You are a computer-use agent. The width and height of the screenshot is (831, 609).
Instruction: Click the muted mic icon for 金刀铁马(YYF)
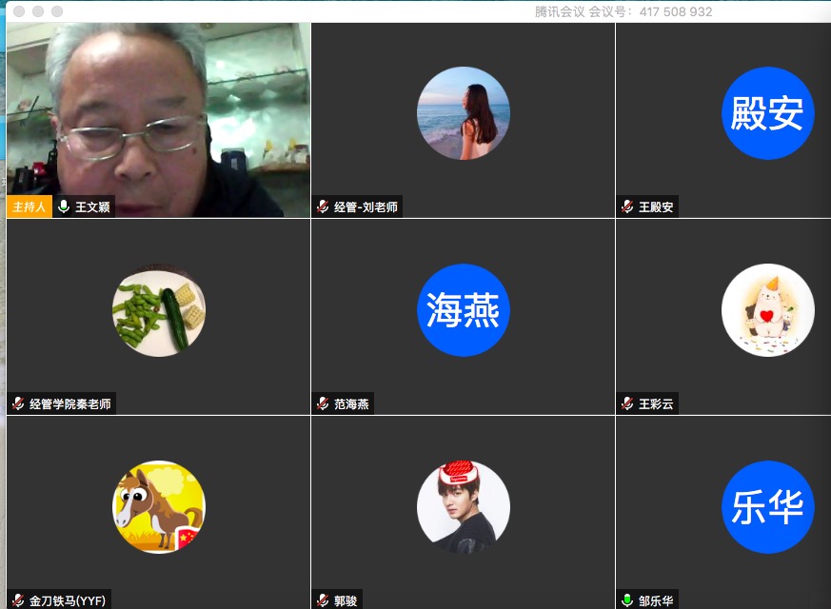[x=18, y=600]
